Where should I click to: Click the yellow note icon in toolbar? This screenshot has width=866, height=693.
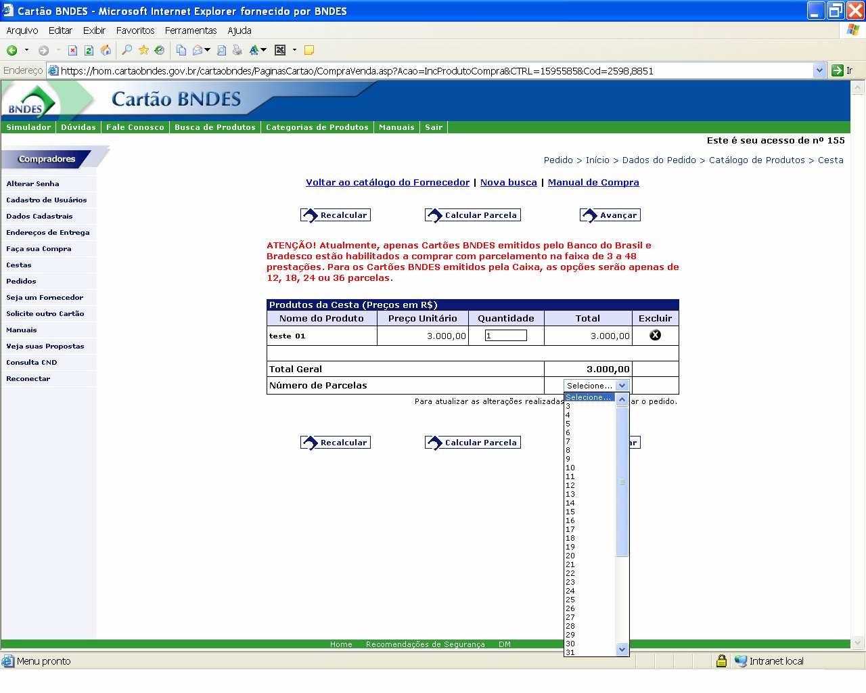pyautogui.click(x=309, y=50)
